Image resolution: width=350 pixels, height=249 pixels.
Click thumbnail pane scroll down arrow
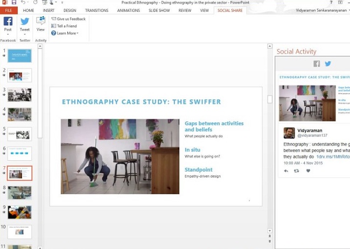(x=40, y=247)
